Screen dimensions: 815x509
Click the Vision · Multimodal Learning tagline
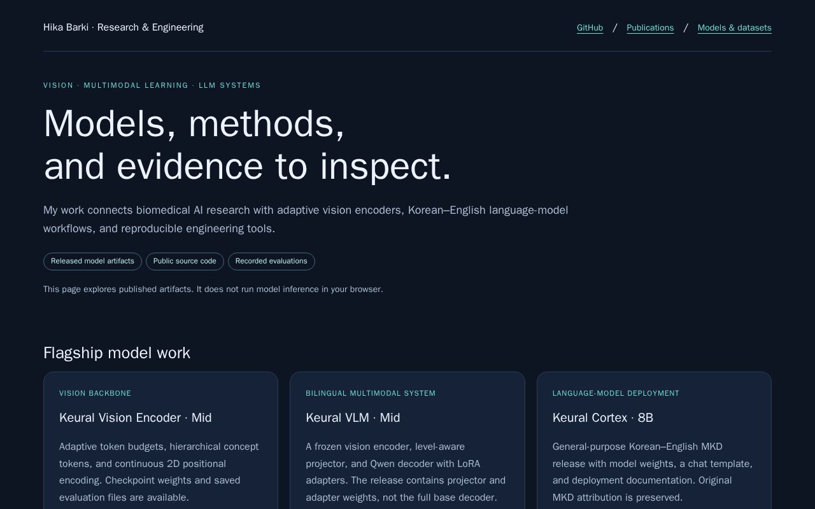[152, 85]
